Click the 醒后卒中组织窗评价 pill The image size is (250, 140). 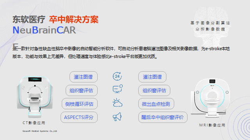[162, 117]
